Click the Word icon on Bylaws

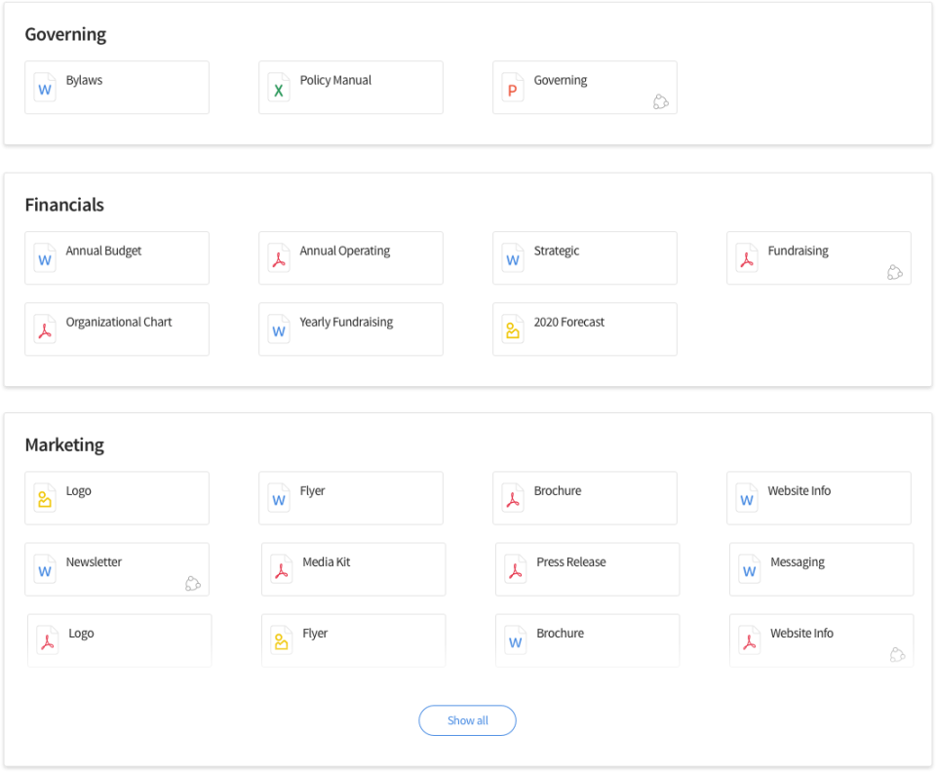click(45, 89)
